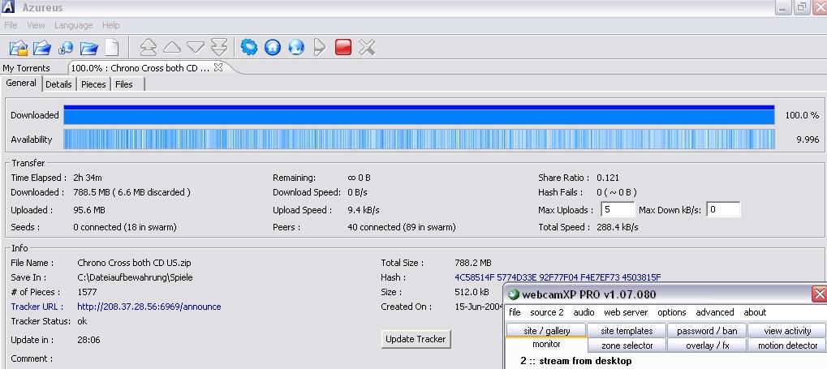Open the Help menu
Screen dimensions: 827x369
pyautogui.click(x=110, y=25)
